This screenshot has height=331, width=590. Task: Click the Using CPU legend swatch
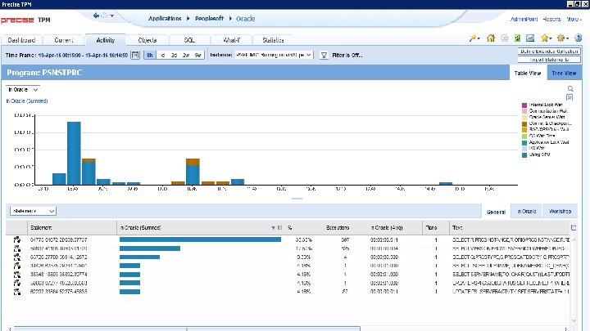tap(524, 154)
